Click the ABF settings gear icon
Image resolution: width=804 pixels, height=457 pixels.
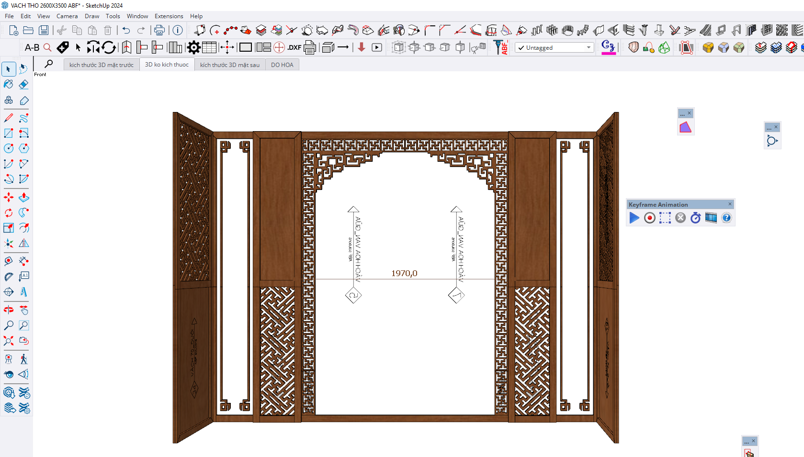(x=194, y=47)
